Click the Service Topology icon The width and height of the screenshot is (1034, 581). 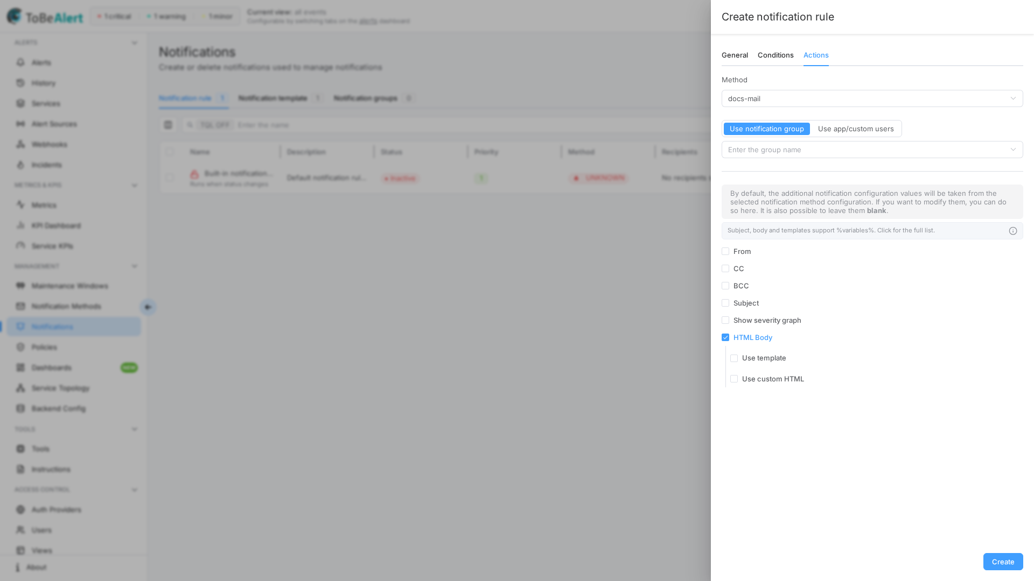[x=20, y=388]
